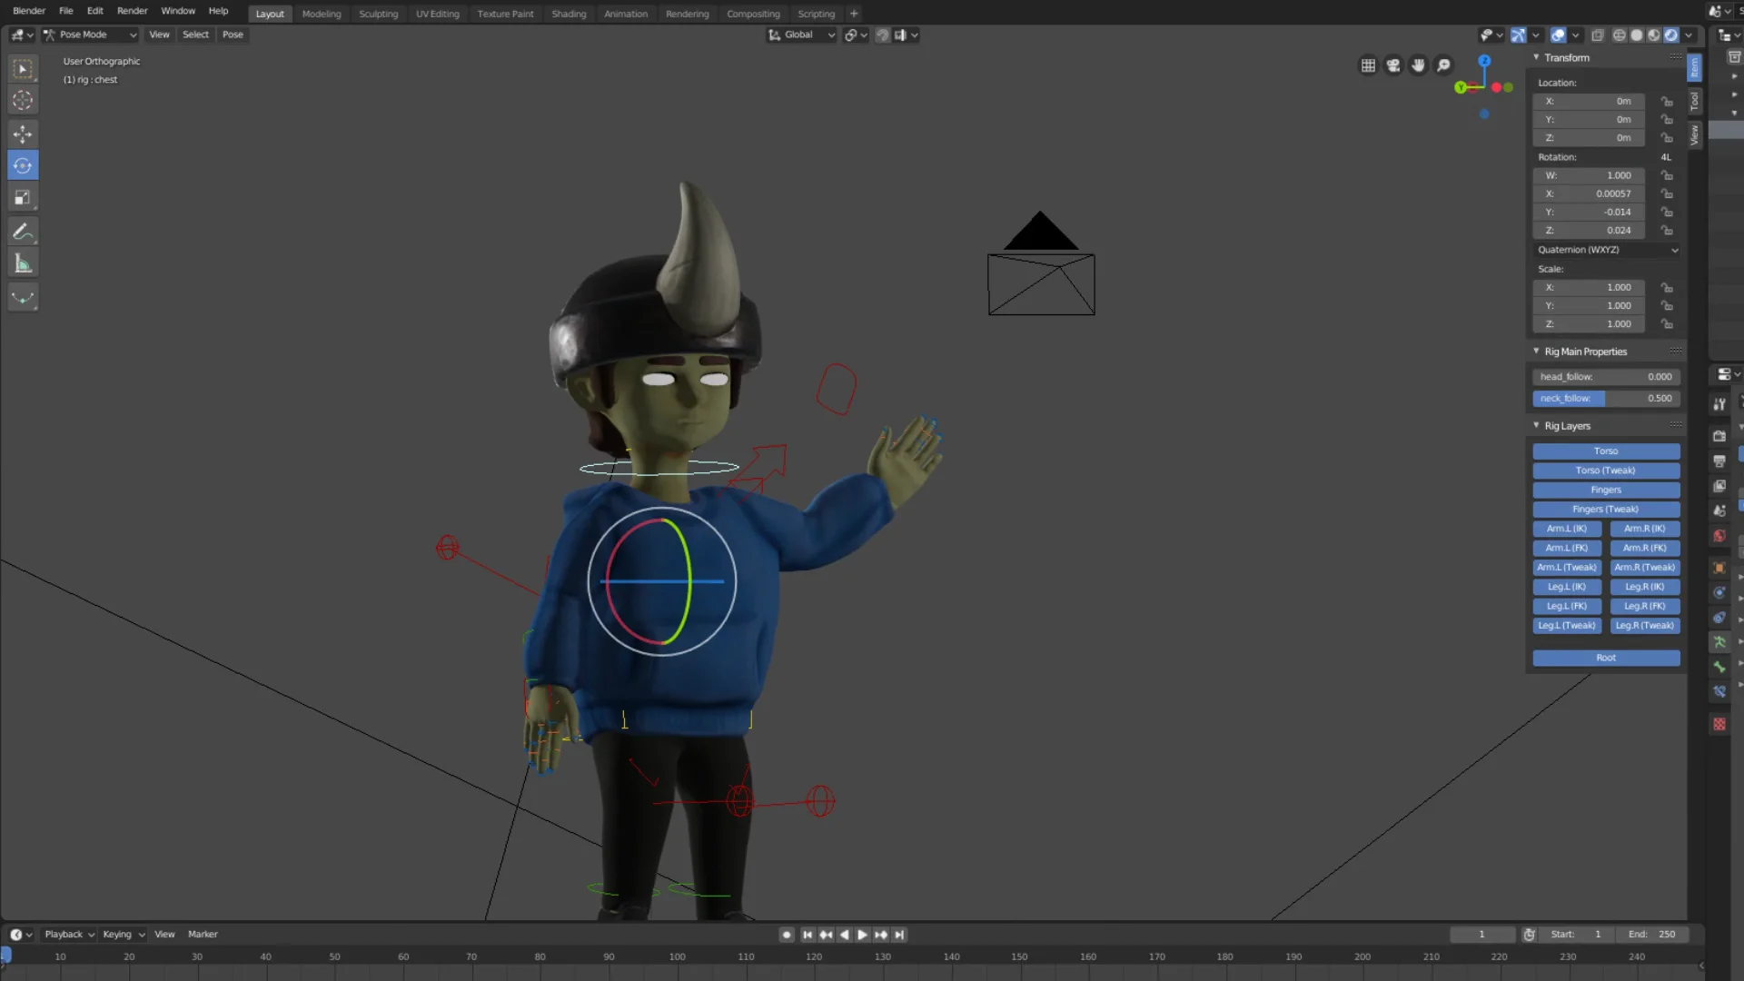The image size is (1744, 981).
Task: Open the Render menu
Action: coord(133,11)
